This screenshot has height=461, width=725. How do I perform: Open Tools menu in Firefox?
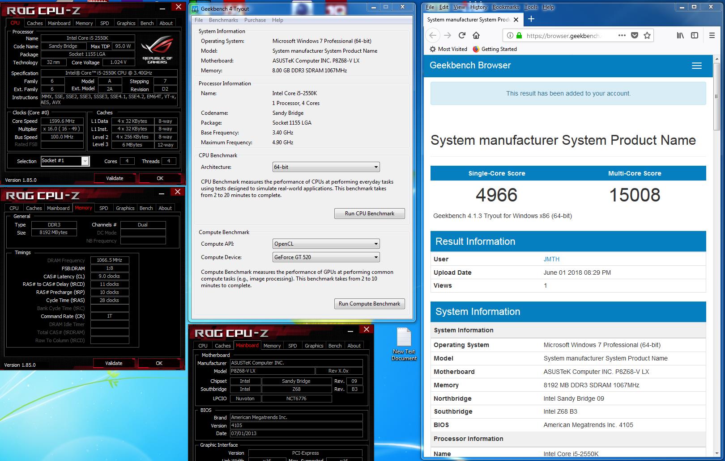click(531, 7)
